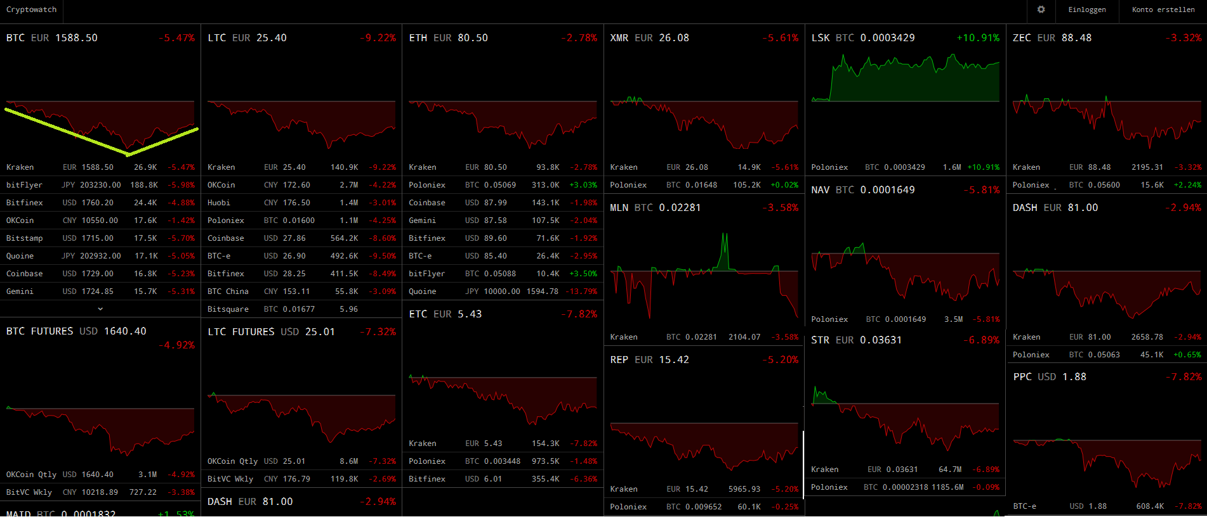
Task: Open the Gemini USD 87.58 row
Action: point(503,220)
